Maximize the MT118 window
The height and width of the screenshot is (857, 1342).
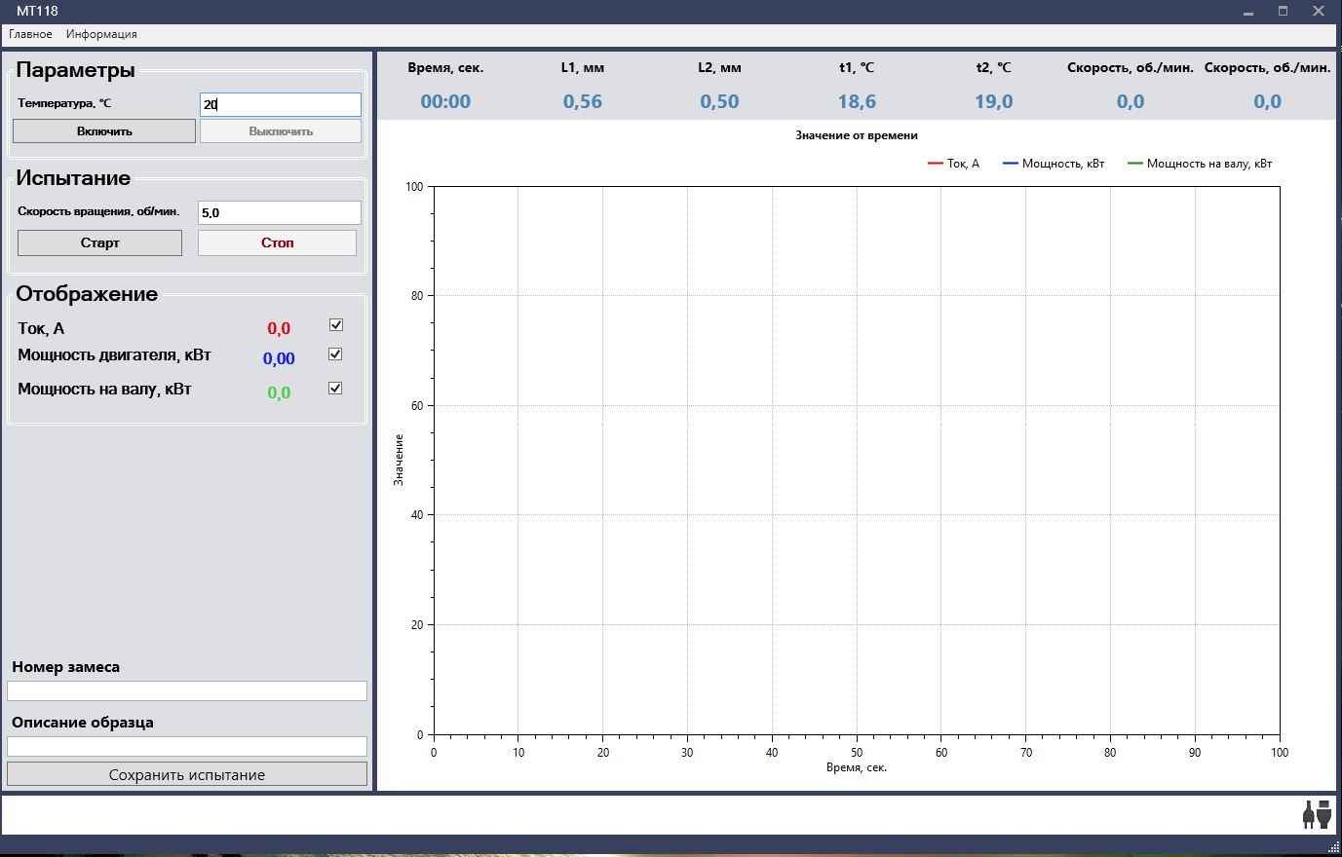click(1284, 12)
